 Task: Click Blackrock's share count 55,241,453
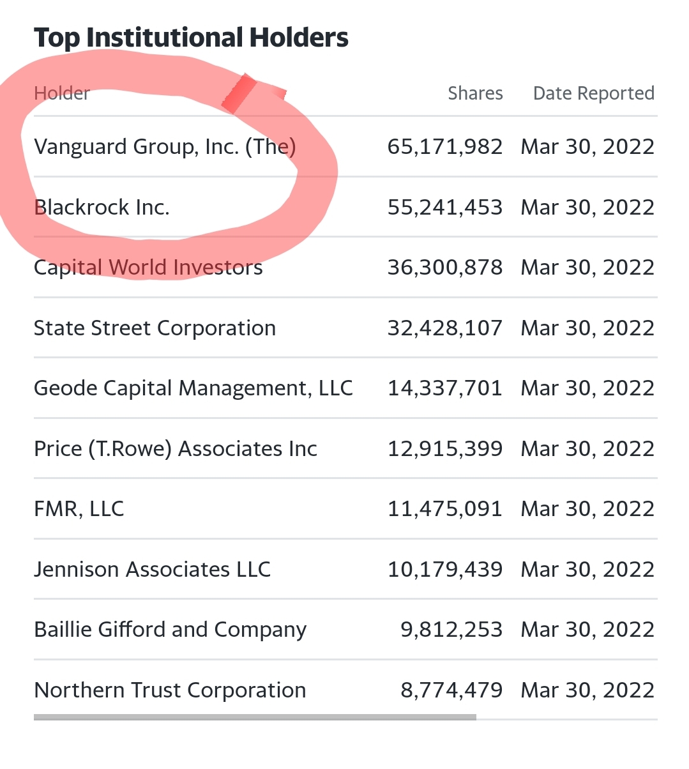[445, 208]
